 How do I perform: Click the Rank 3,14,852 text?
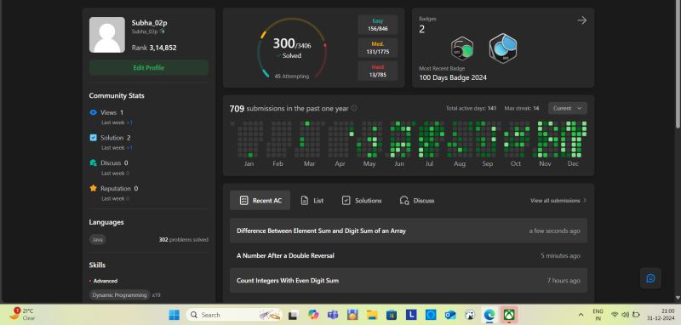tap(154, 48)
